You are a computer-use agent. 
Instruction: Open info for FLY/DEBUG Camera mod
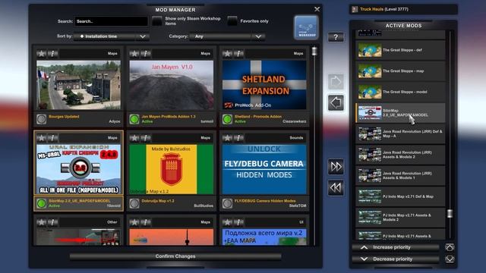[238, 138]
